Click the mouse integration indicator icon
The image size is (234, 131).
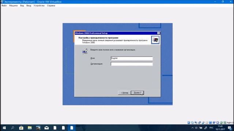221,123
